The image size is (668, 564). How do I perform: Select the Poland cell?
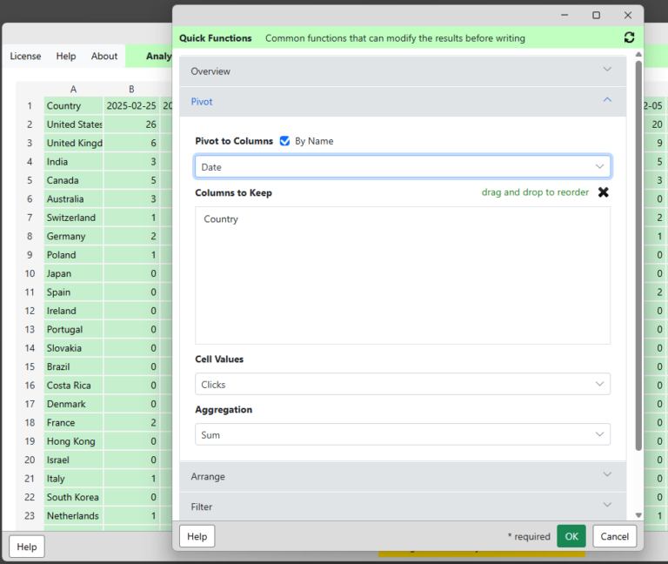[x=73, y=255]
